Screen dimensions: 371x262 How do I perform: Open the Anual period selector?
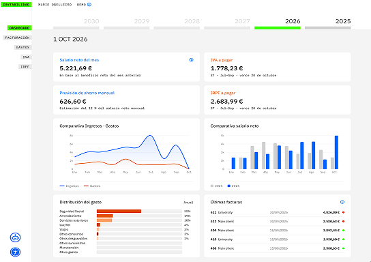[188, 203]
